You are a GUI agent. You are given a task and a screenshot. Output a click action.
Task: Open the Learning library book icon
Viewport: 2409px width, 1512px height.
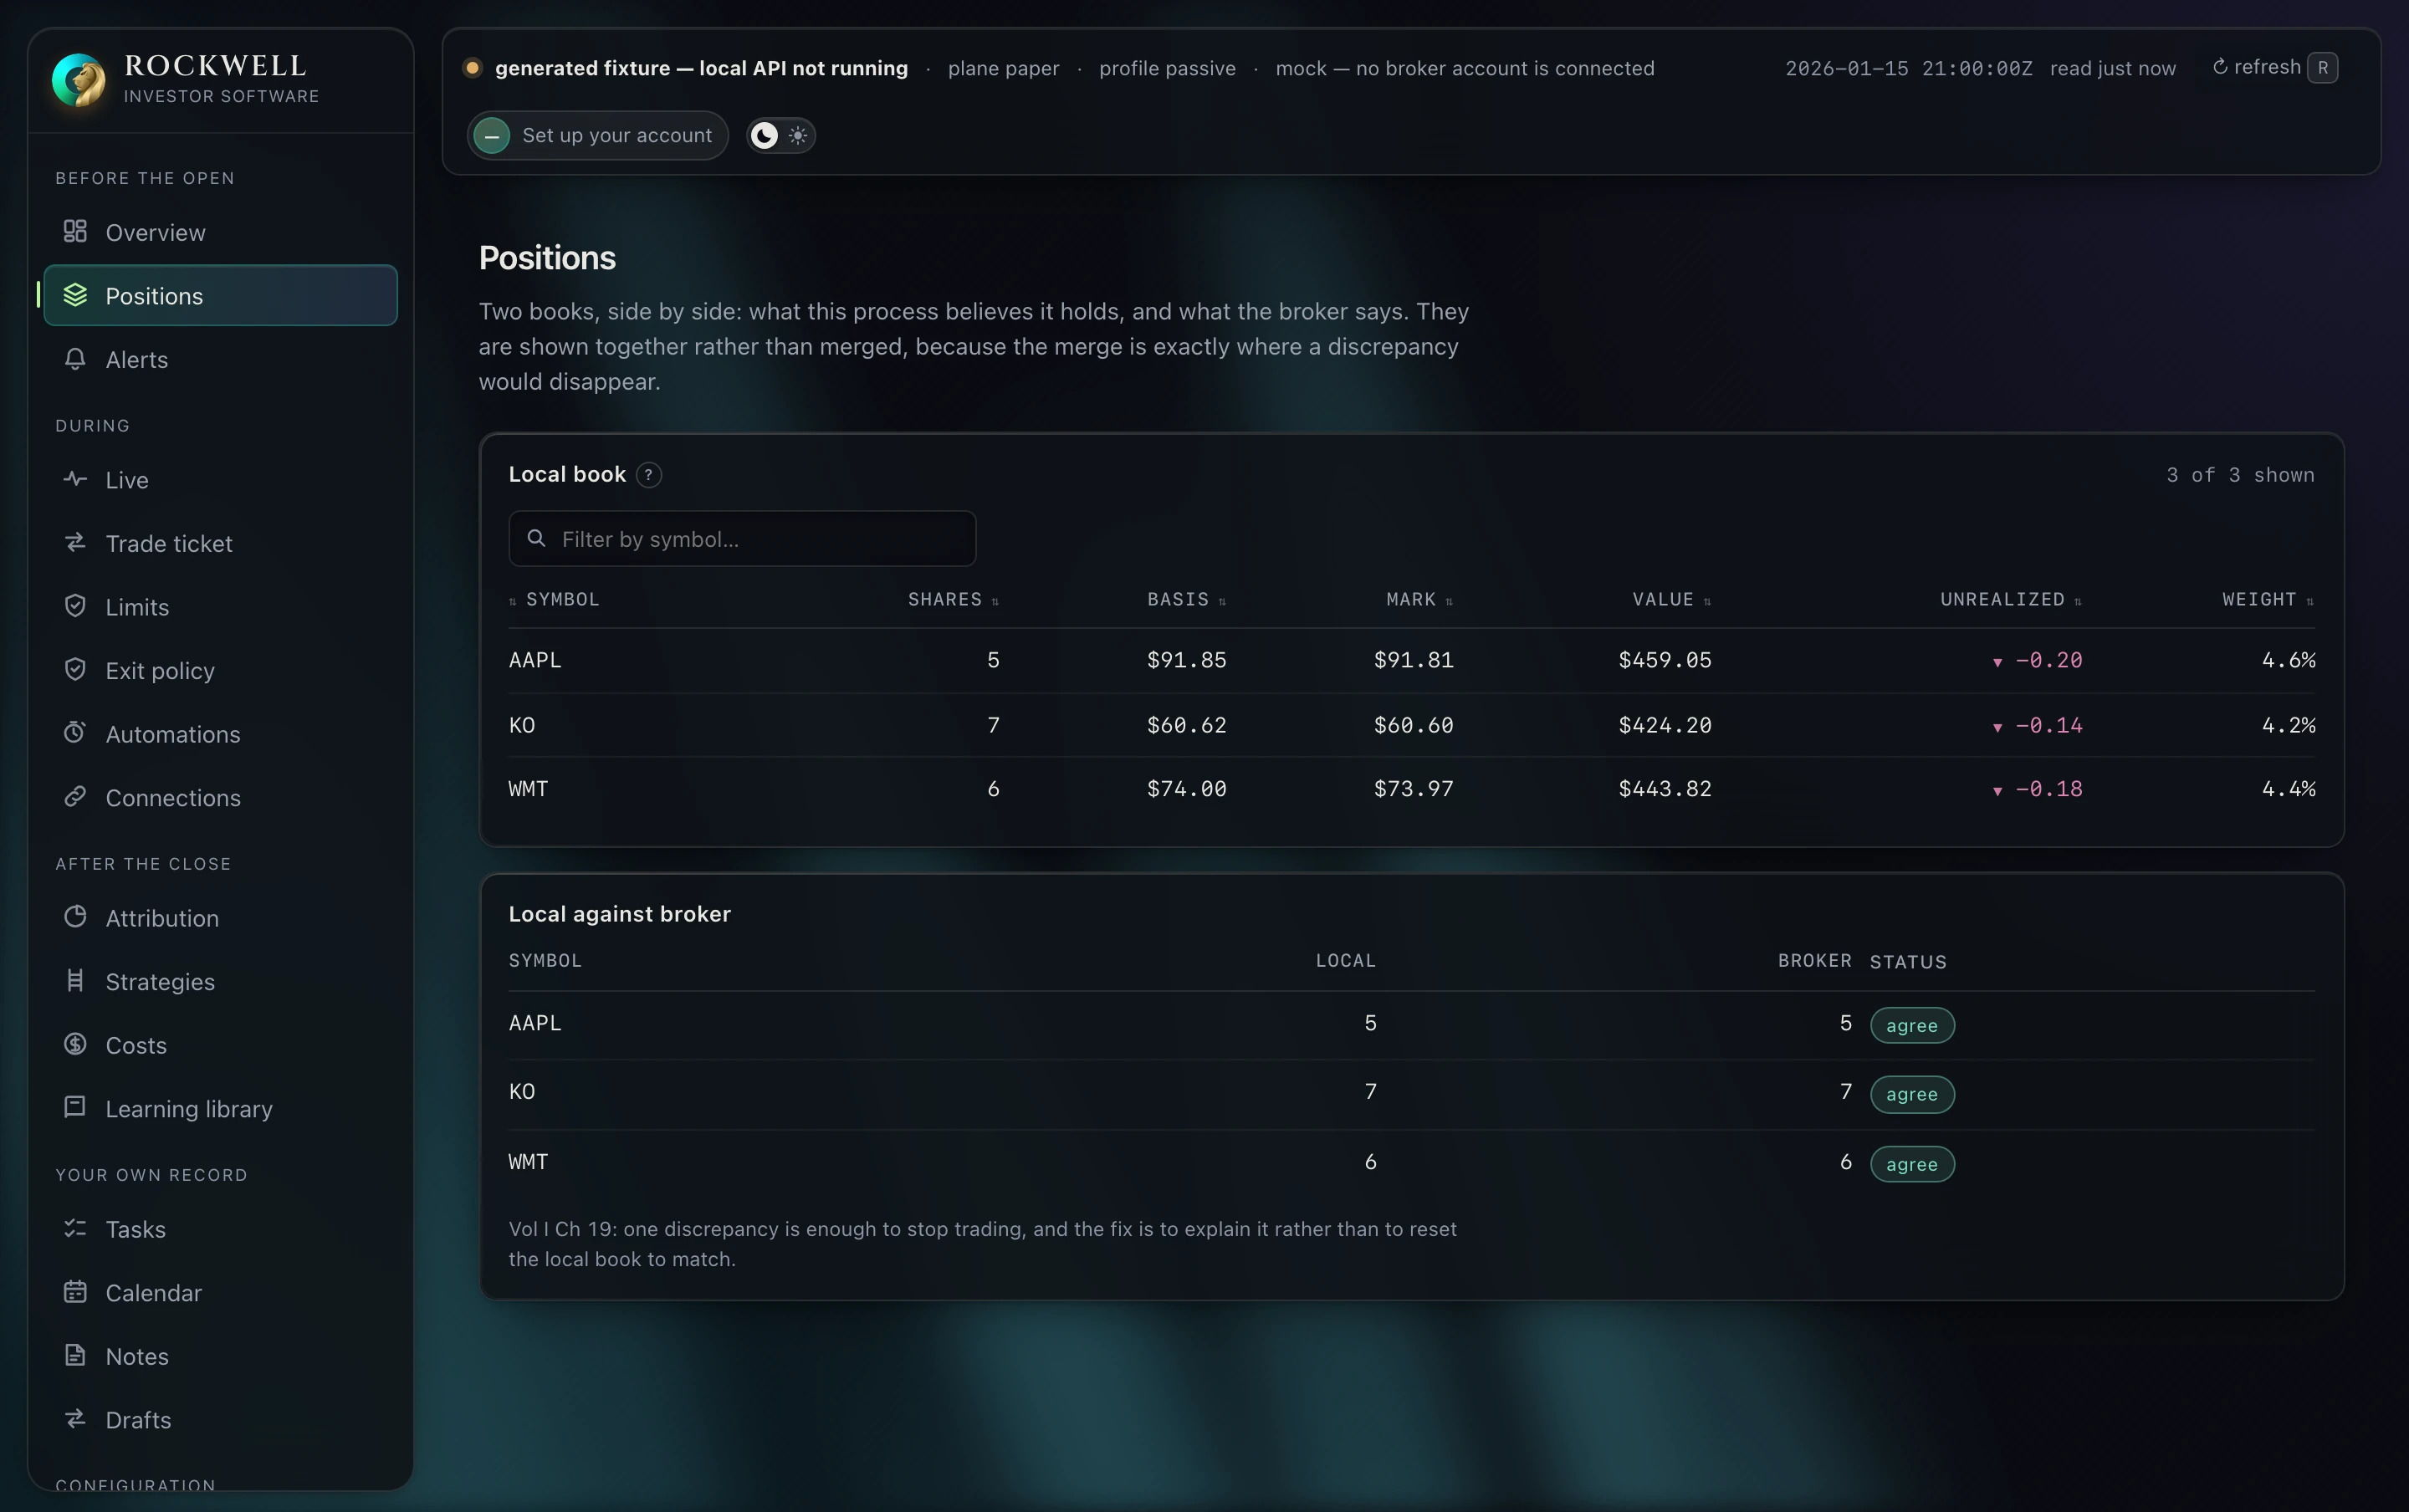coord(75,1108)
